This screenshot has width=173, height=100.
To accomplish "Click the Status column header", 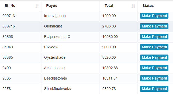I will (155, 6).
